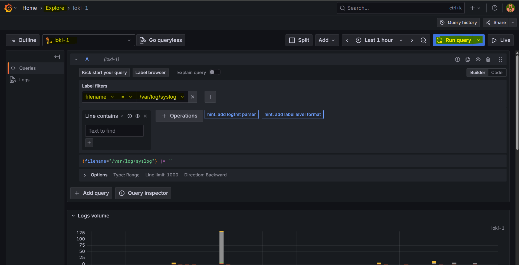Viewport: 519px width, 265px height.
Task: Show query A help info
Action: pos(457,59)
